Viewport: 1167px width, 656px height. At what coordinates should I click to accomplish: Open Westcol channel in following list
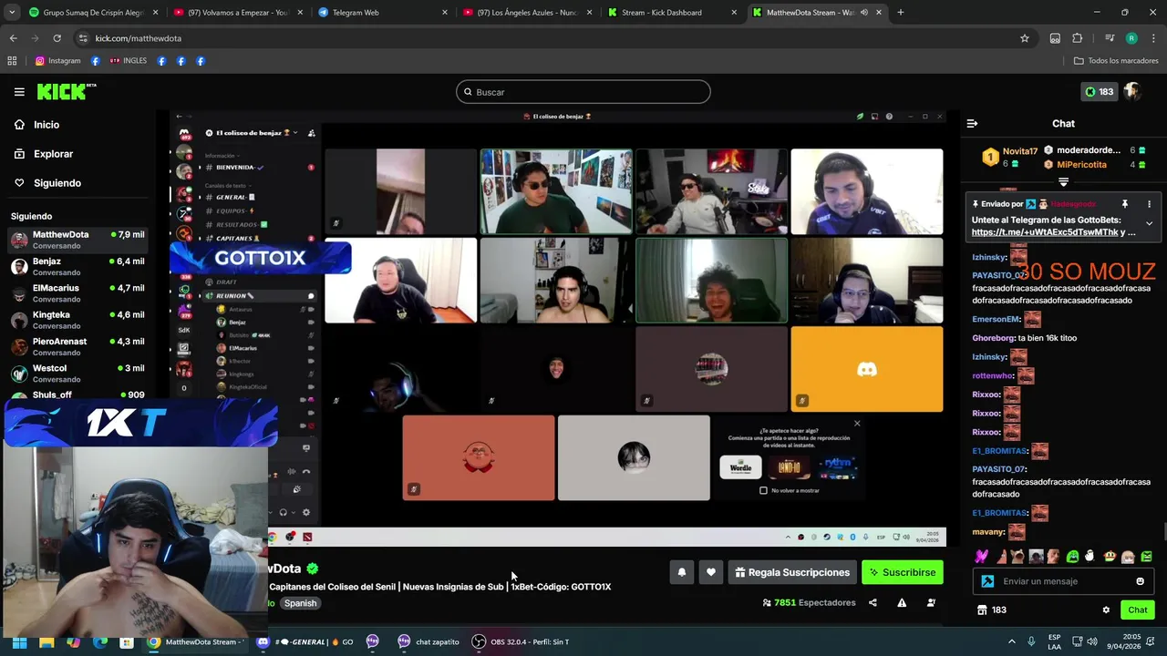[77, 374]
